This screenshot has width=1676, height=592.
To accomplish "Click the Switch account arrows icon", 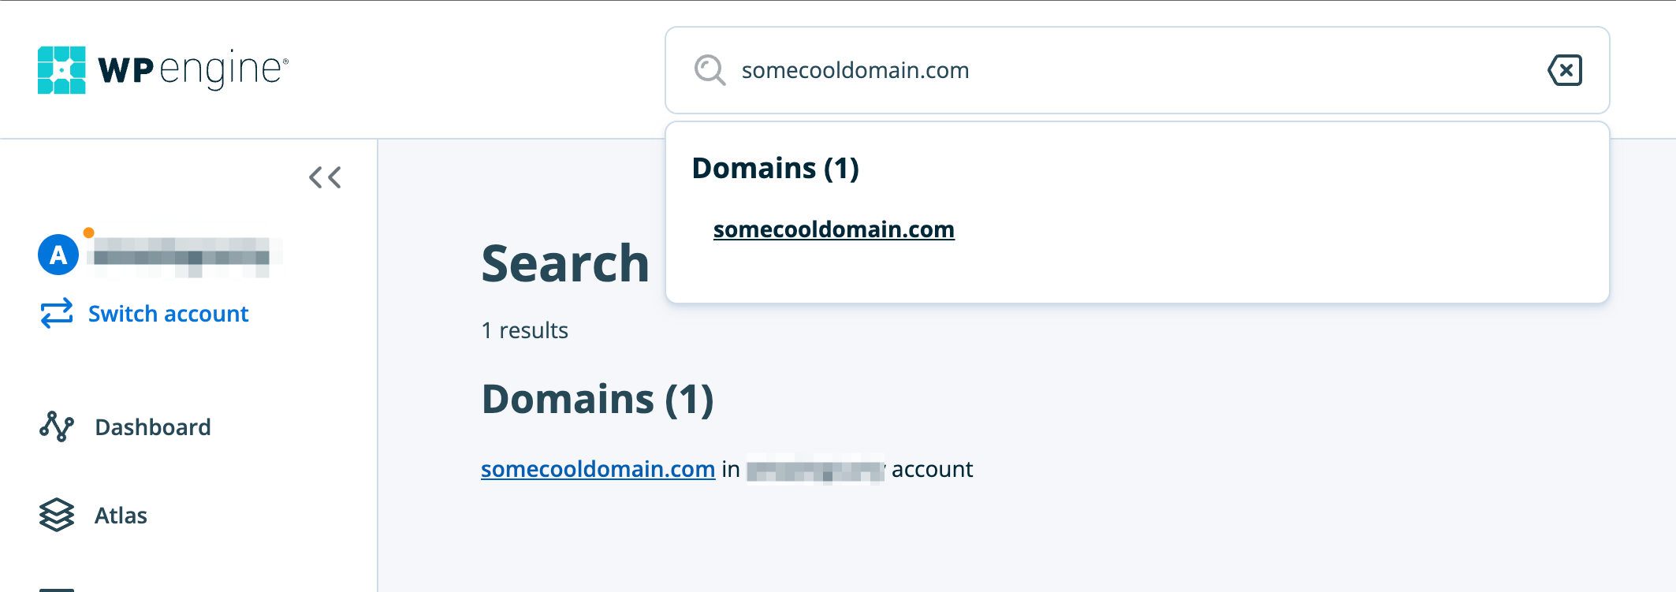I will pyautogui.click(x=57, y=313).
